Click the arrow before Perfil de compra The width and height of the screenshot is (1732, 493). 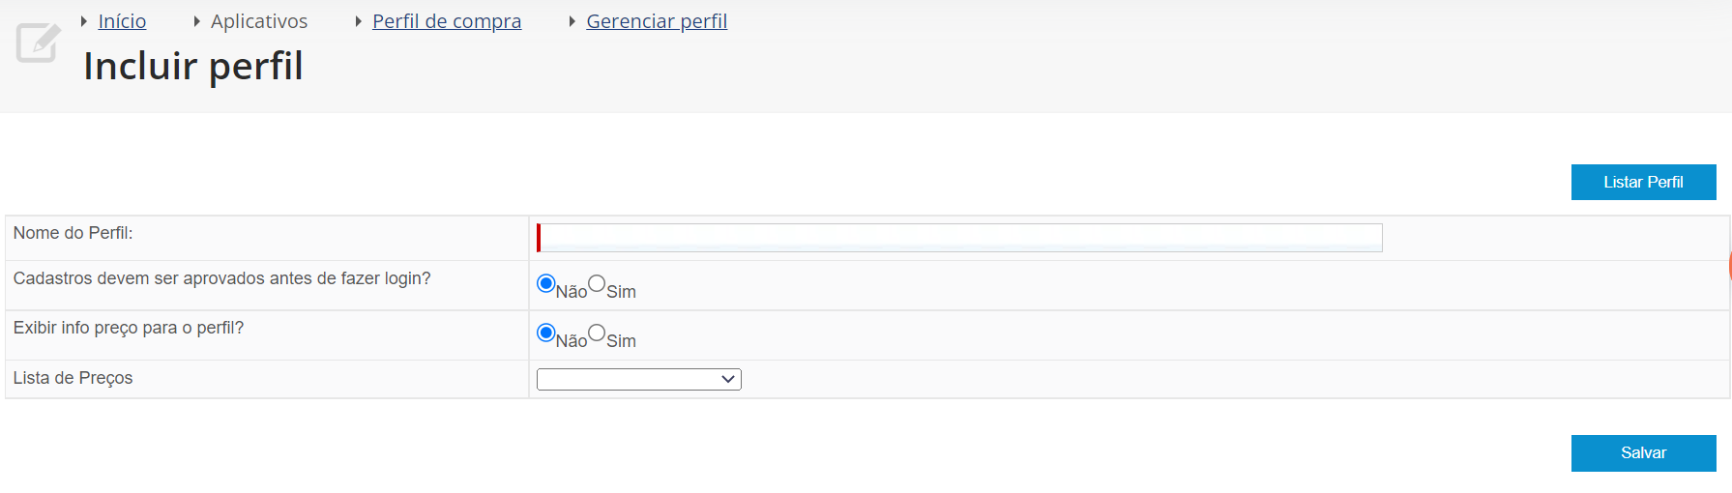tap(358, 21)
